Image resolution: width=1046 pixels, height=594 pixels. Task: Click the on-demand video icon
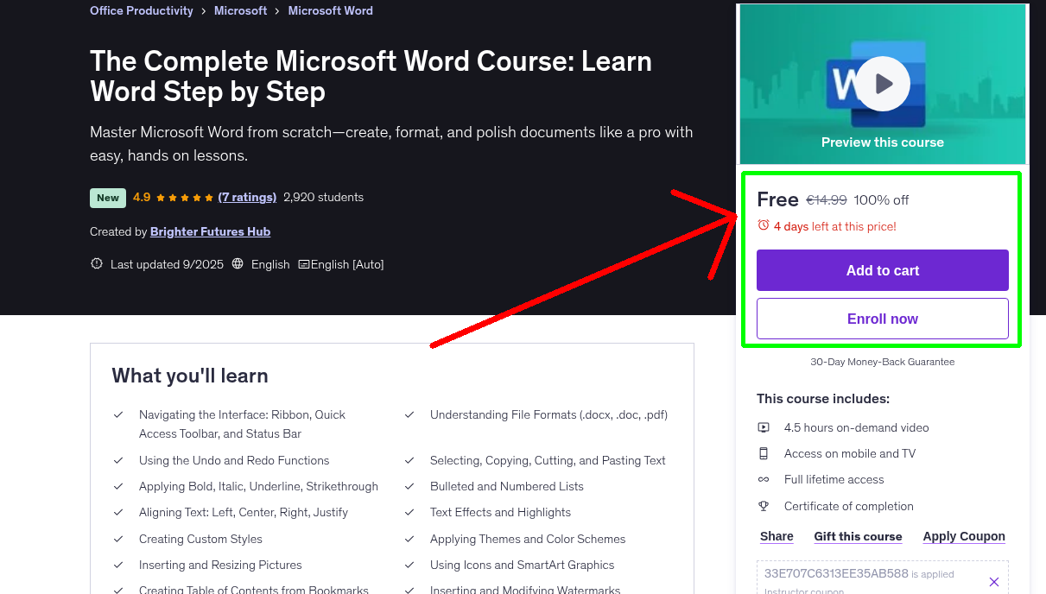764,427
